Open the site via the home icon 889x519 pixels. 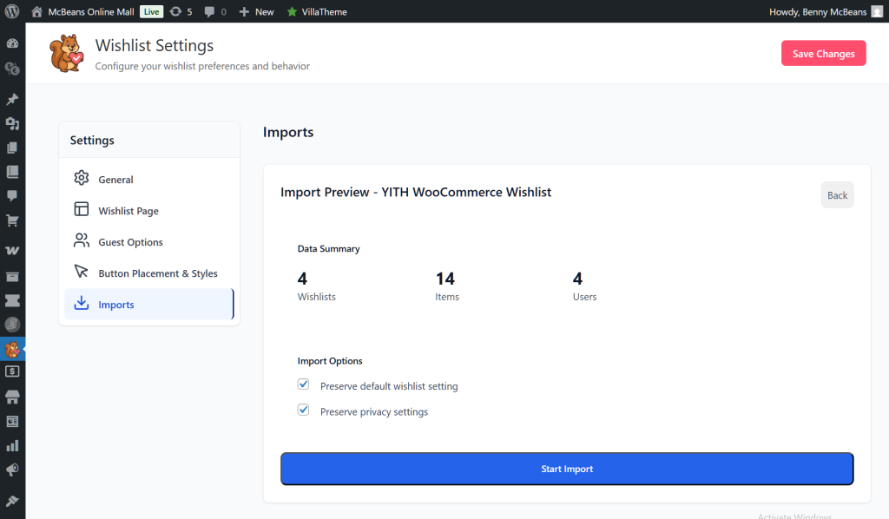pyautogui.click(x=35, y=12)
